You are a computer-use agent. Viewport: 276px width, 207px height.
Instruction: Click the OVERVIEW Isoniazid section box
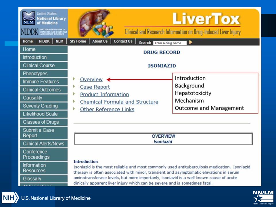pyautogui.click(x=163, y=139)
